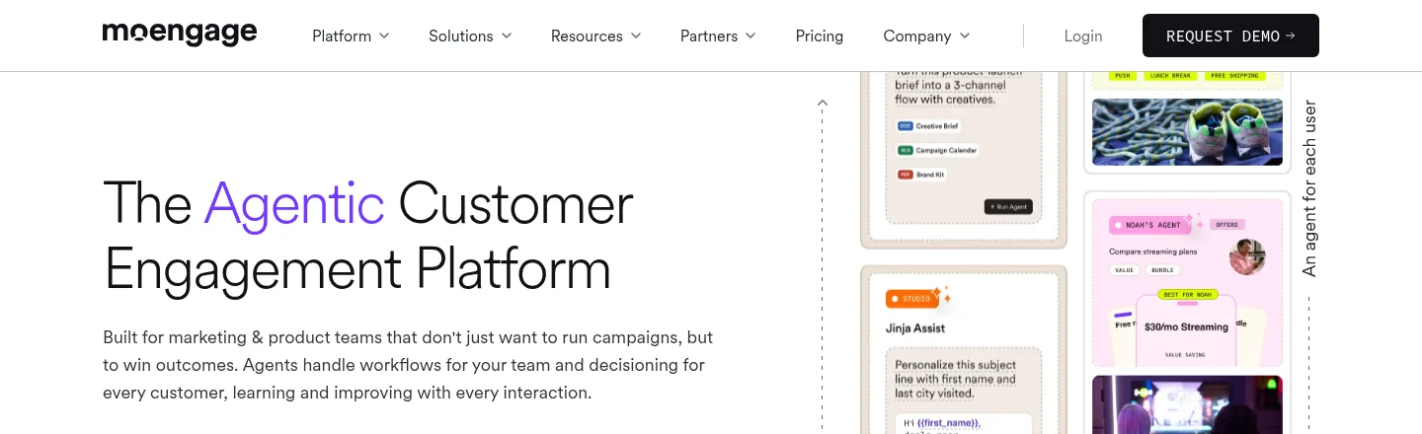Expand the Platform menu chevron
This screenshot has width=1422, height=434.
pos(384,36)
